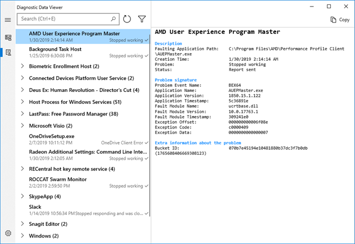The height and width of the screenshot is (244, 355).
Task: Click the AUEPMaster.exe application name value
Action: 245,90
